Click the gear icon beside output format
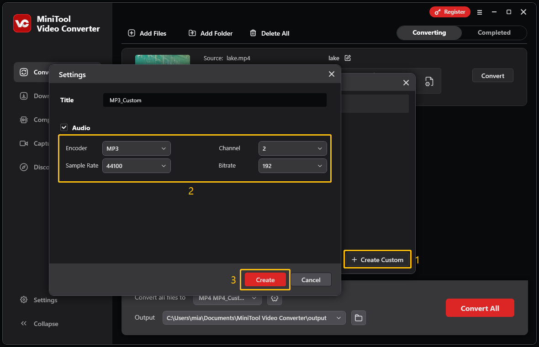 [x=275, y=298]
